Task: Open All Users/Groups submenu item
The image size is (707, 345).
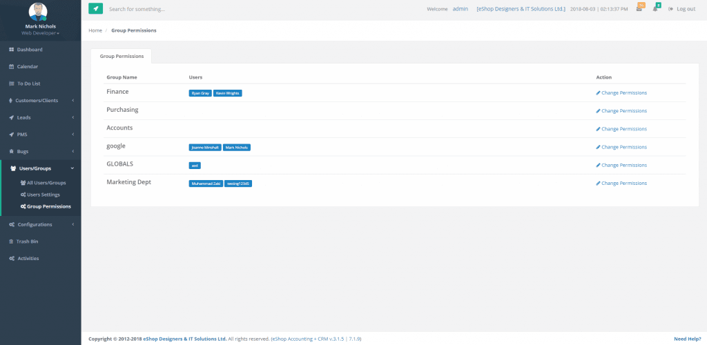Action: 46,183
